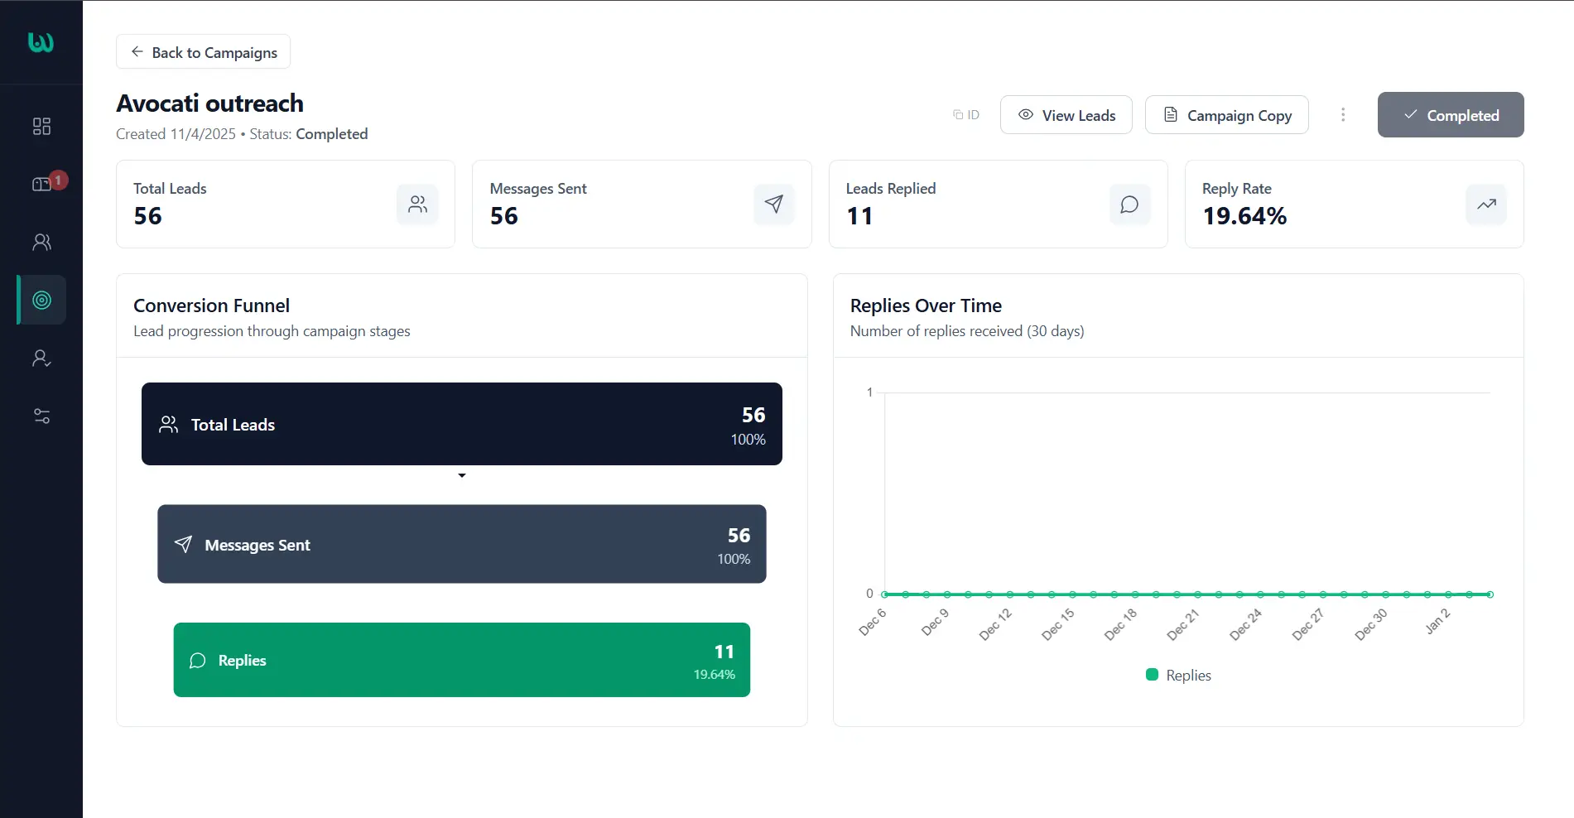Open View Leads
This screenshot has height=818, width=1574.
1066,114
